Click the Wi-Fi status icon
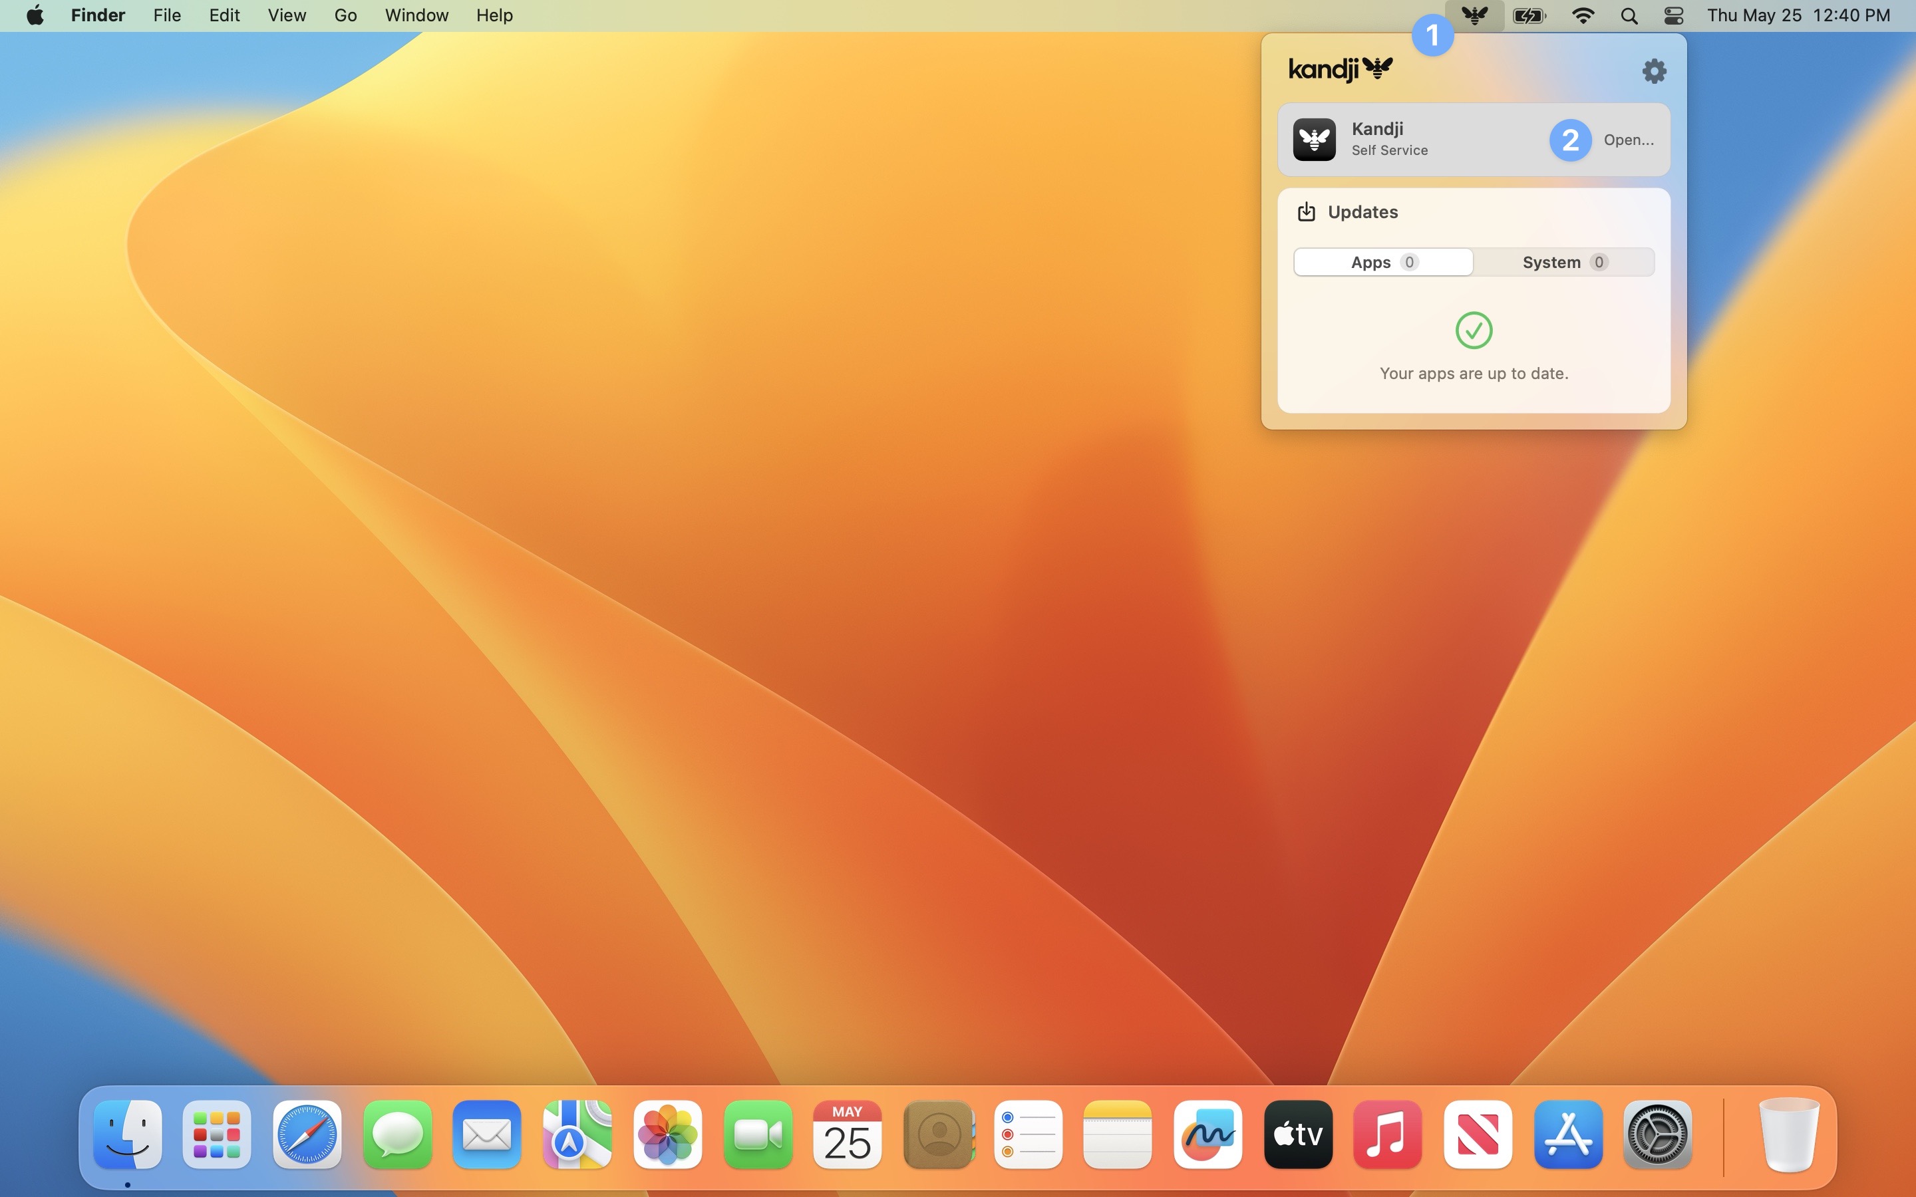The image size is (1916, 1197). [x=1582, y=15]
